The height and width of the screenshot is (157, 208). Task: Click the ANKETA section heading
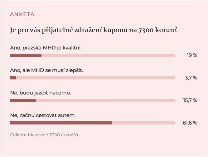[x=22, y=14]
